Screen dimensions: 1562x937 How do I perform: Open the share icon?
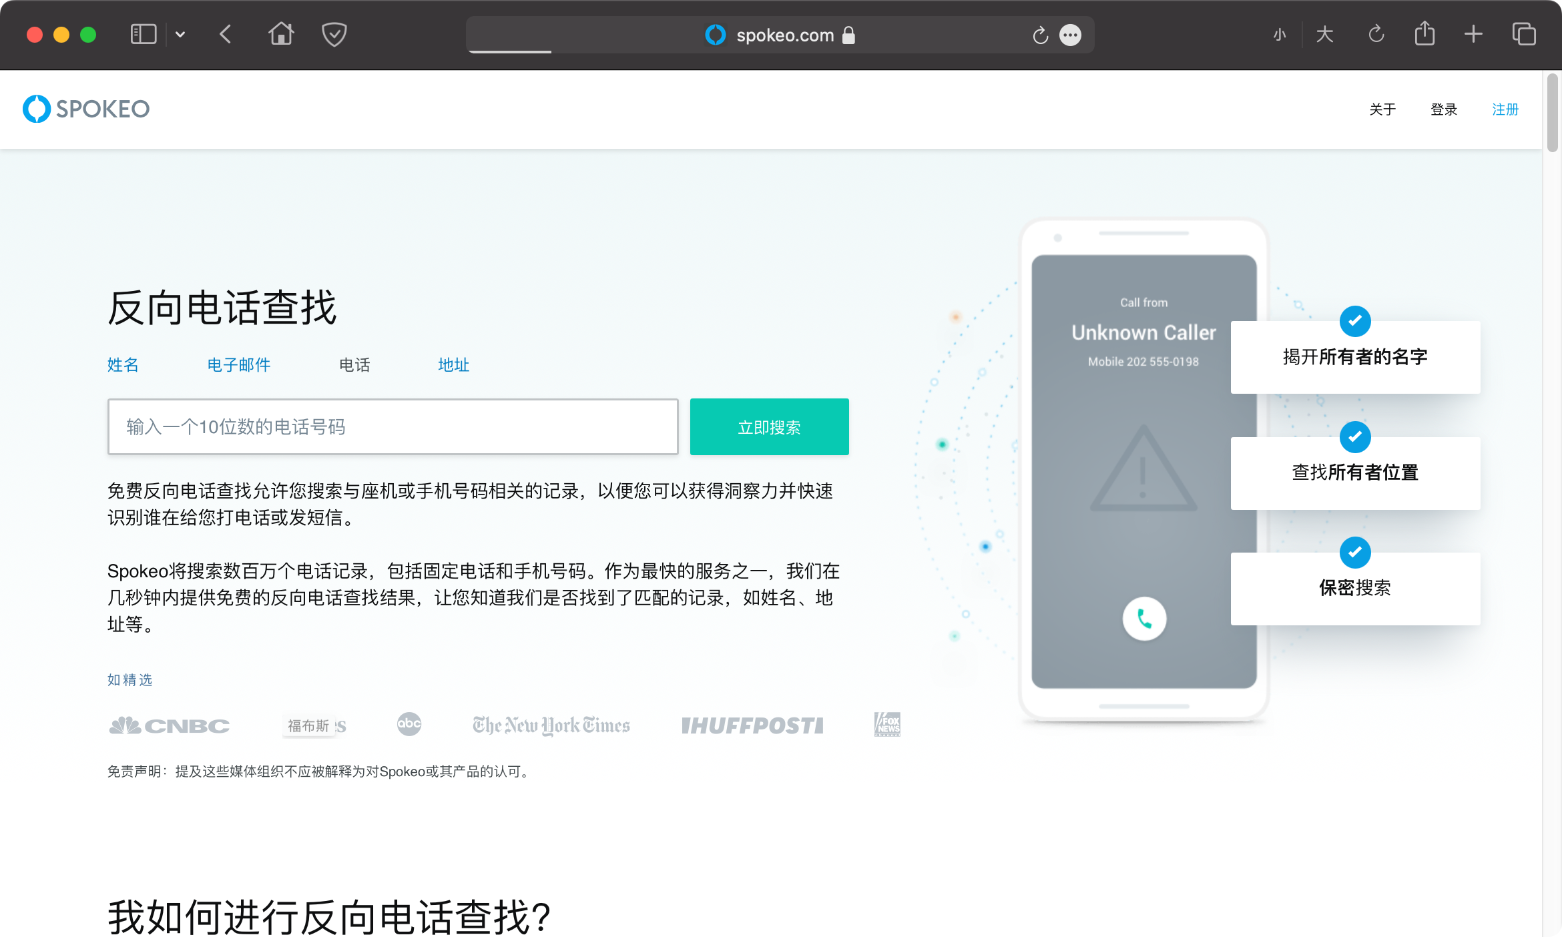click(1424, 33)
